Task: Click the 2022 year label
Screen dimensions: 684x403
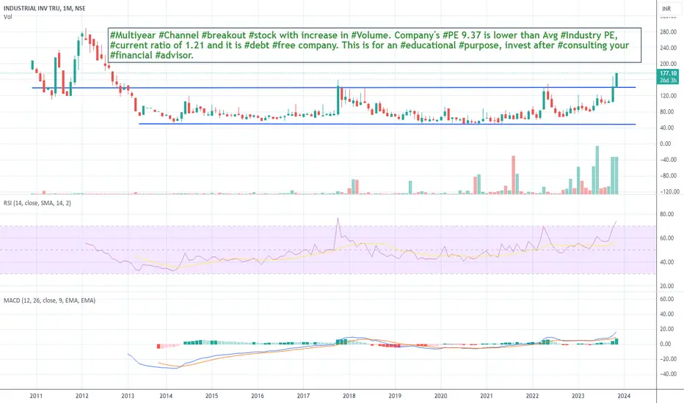Action: (x=532, y=396)
